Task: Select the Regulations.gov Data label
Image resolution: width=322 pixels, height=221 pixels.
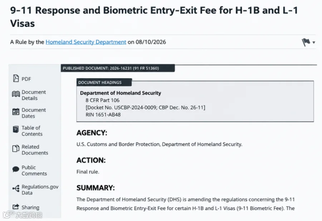Action: 40,190
